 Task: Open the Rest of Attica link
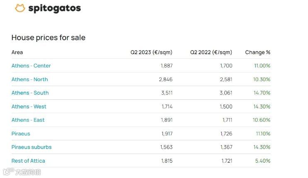(x=28, y=161)
